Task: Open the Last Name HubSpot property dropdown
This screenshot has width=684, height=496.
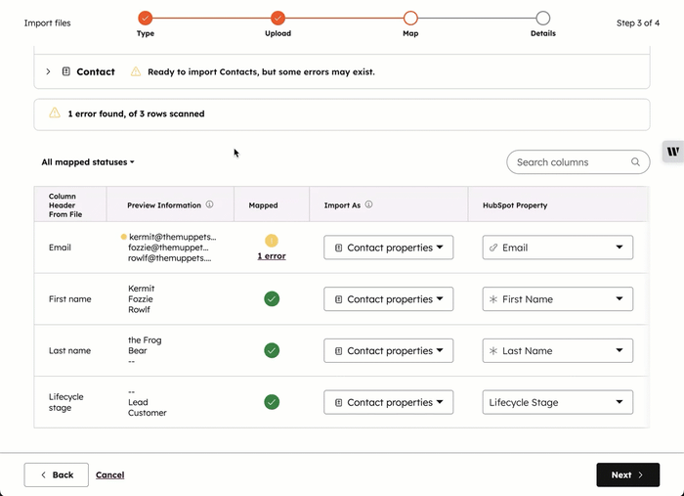Action: [558, 350]
